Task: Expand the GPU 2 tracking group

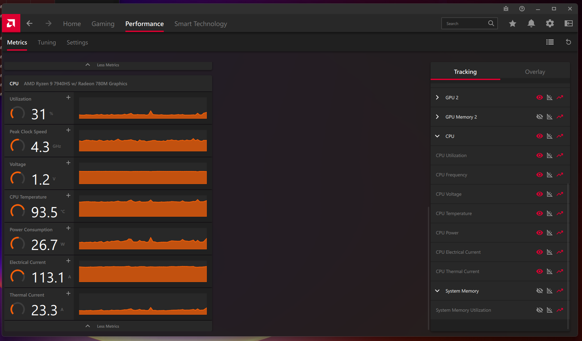Action: click(x=437, y=97)
